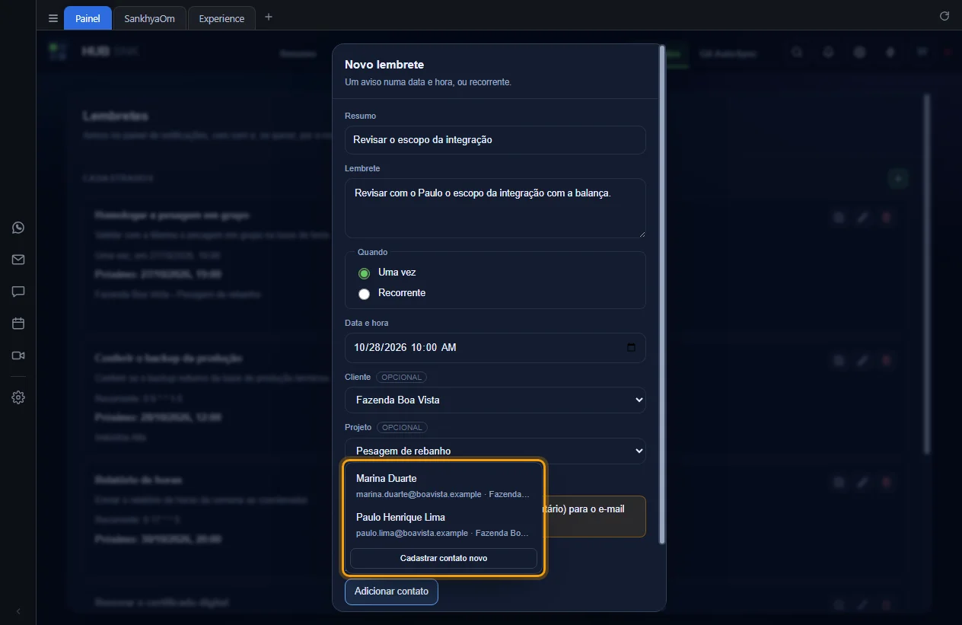Open settings gear in left sidebar
The image size is (962, 625).
18,397
